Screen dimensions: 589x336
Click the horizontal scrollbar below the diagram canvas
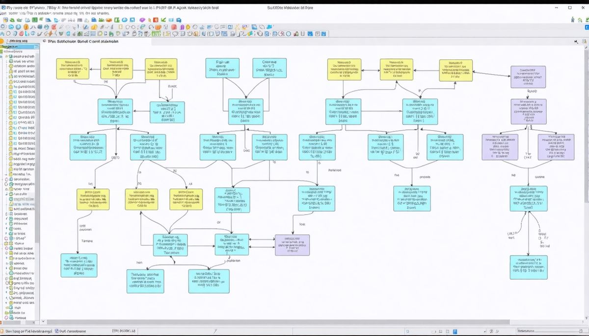[x=294, y=322]
